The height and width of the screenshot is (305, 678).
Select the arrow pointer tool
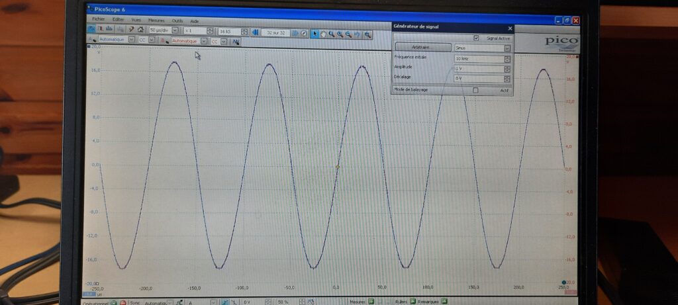click(x=315, y=33)
